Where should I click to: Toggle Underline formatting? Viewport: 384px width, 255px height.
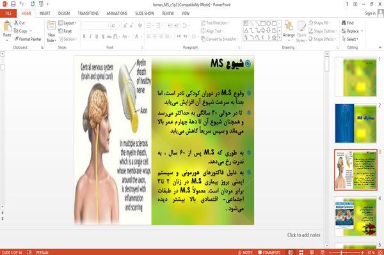(97, 36)
